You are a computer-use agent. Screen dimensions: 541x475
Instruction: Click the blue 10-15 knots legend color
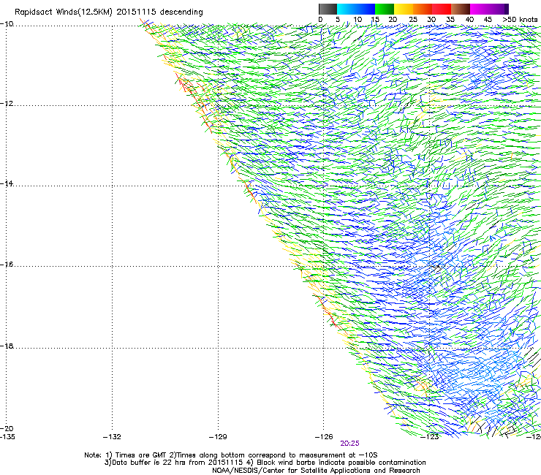366,9
